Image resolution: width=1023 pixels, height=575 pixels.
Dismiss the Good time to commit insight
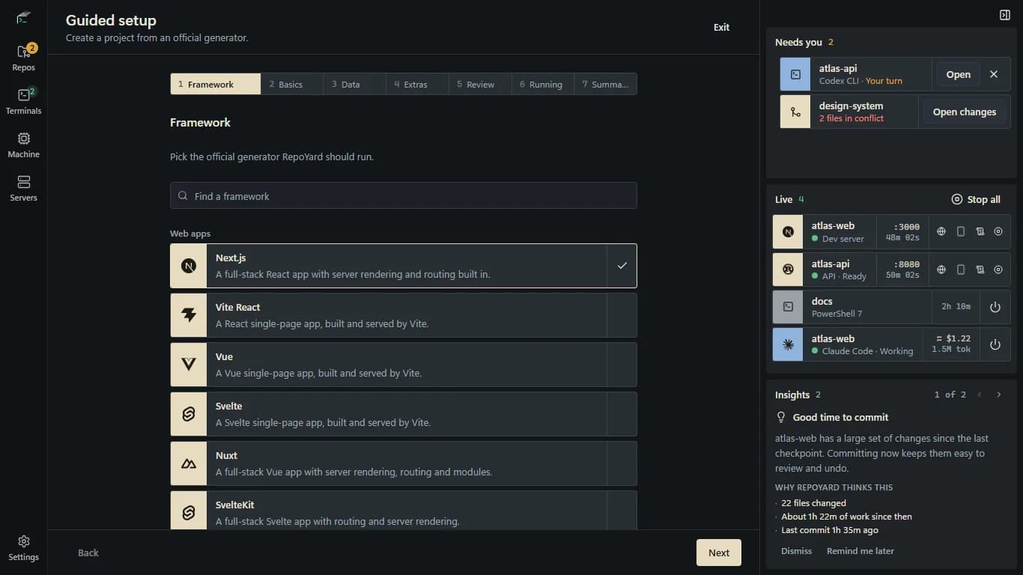tap(796, 550)
